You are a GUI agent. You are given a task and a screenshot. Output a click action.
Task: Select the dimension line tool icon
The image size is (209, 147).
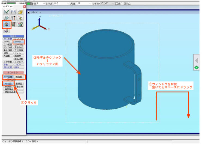pos(13,12)
